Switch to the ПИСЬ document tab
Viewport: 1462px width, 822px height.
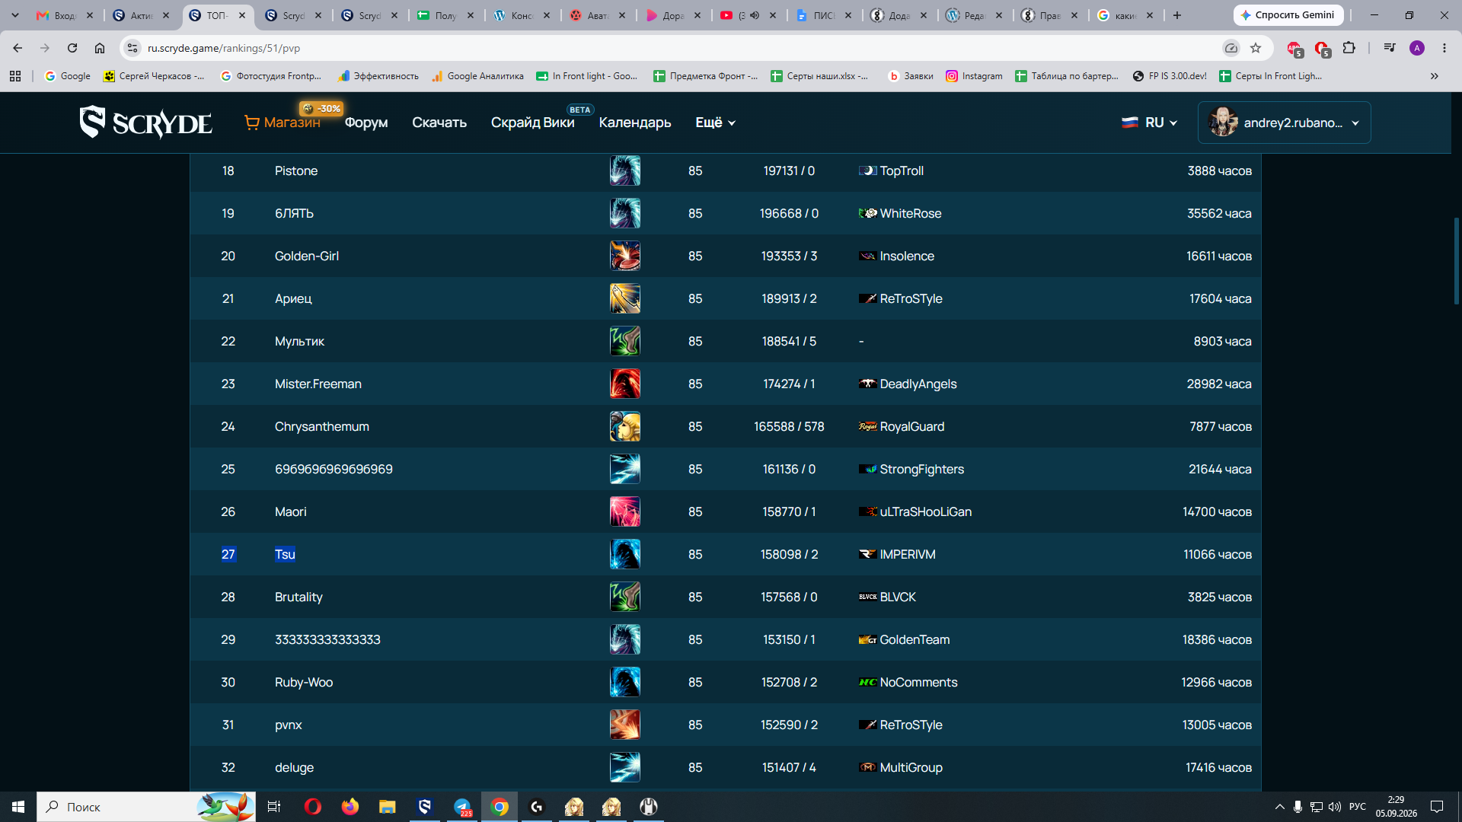point(822,15)
